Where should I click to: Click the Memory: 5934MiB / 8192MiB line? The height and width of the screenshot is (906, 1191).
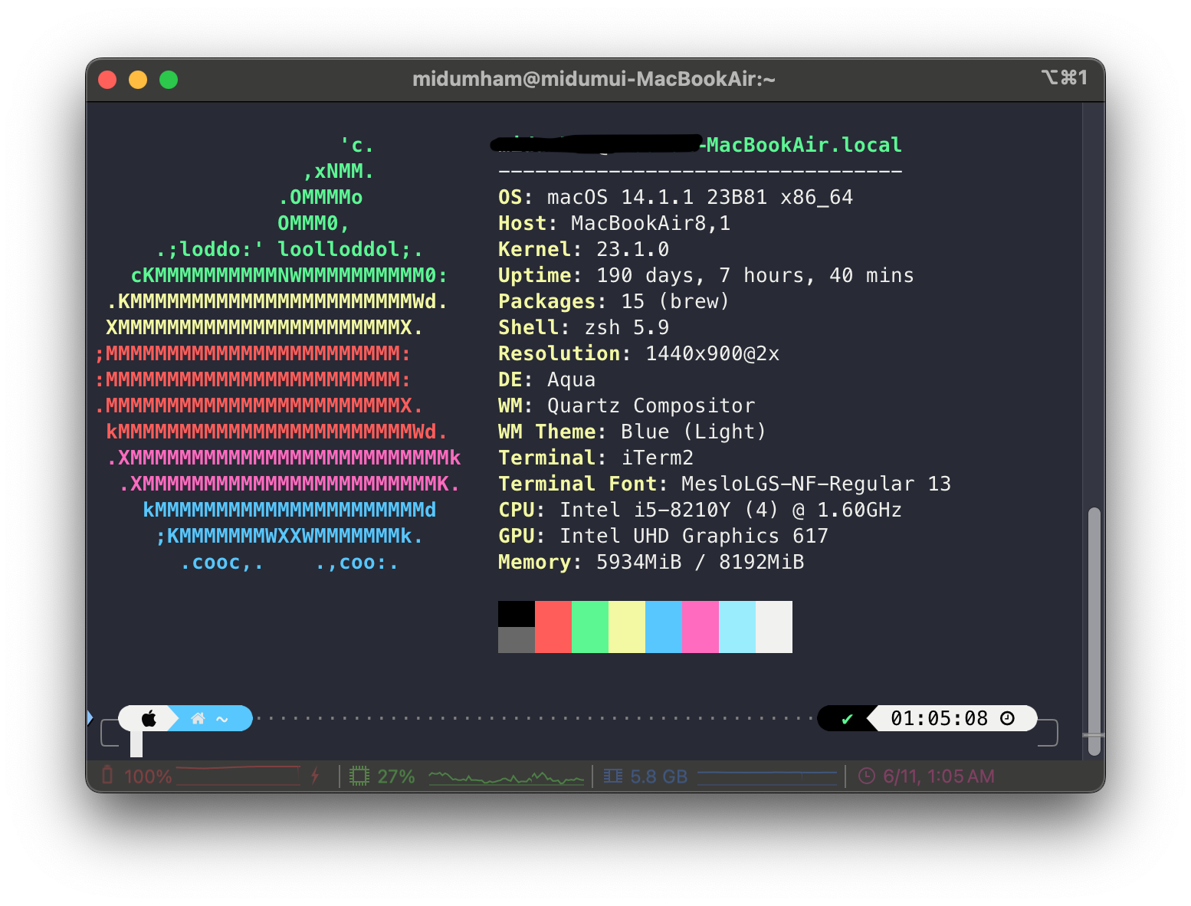pos(651,562)
